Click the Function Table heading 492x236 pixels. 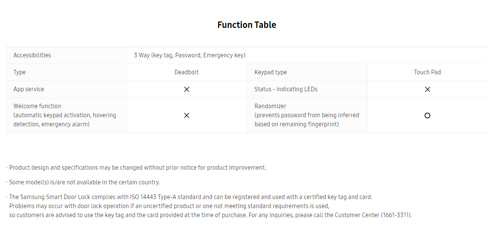pyautogui.click(x=247, y=25)
